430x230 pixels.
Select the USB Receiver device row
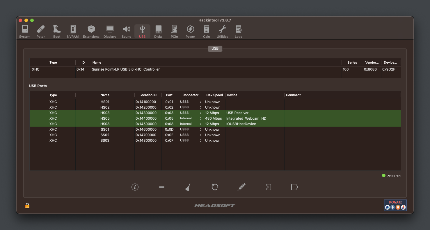215,113
